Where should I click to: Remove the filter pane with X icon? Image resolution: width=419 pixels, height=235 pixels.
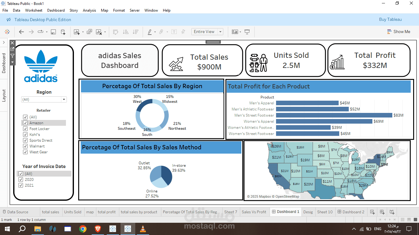tap(12, 43)
